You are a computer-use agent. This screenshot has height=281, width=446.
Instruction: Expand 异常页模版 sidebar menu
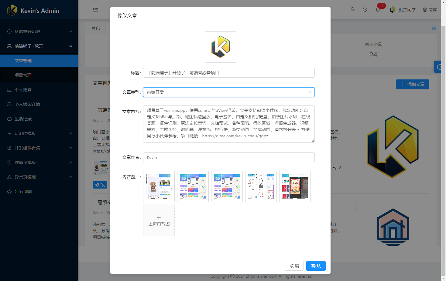(x=39, y=177)
